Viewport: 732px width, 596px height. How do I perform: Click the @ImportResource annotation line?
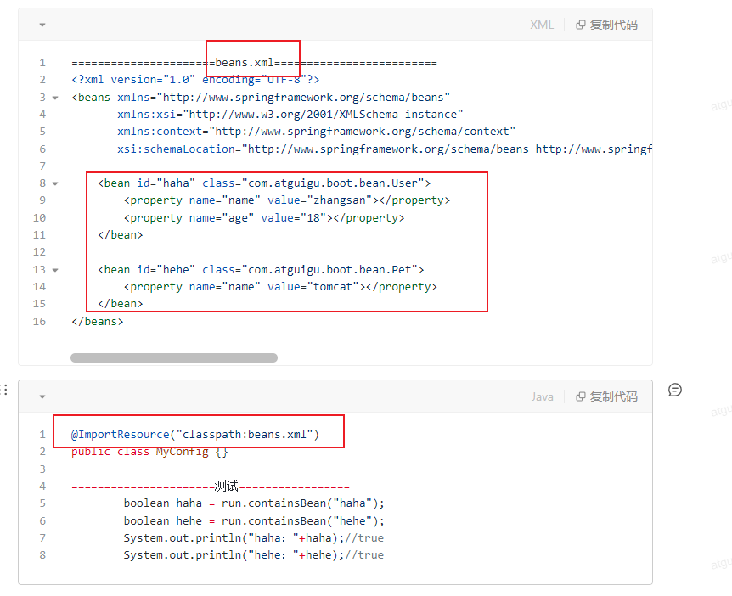[x=195, y=435]
